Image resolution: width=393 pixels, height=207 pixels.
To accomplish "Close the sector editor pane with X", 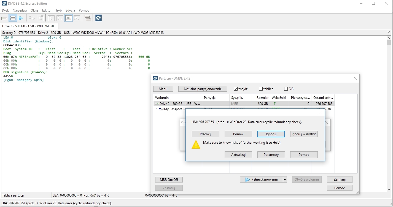I will click(x=389, y=32).
